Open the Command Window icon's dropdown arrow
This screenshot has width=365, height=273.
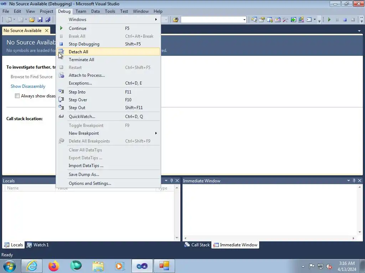click(315, 20)
